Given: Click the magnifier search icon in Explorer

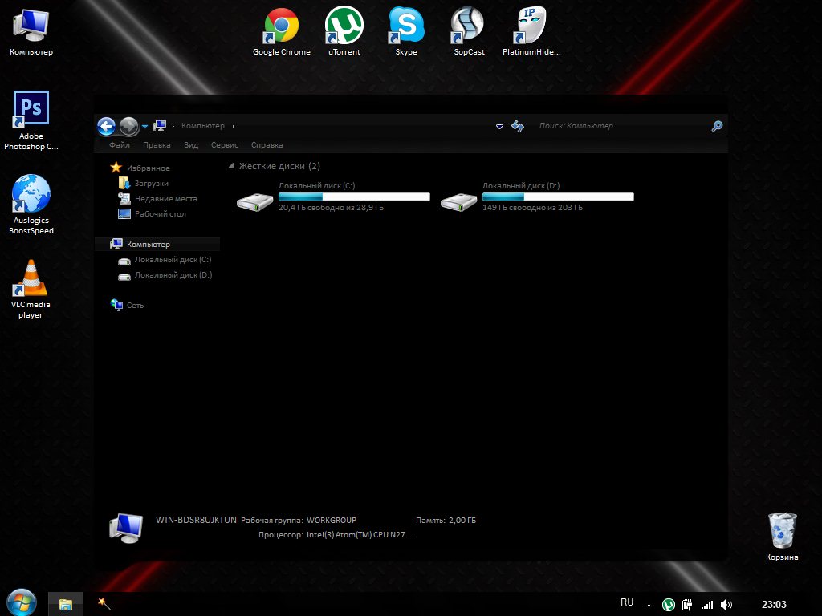Looking at the screenshot, I should click(x=717, y=126).
